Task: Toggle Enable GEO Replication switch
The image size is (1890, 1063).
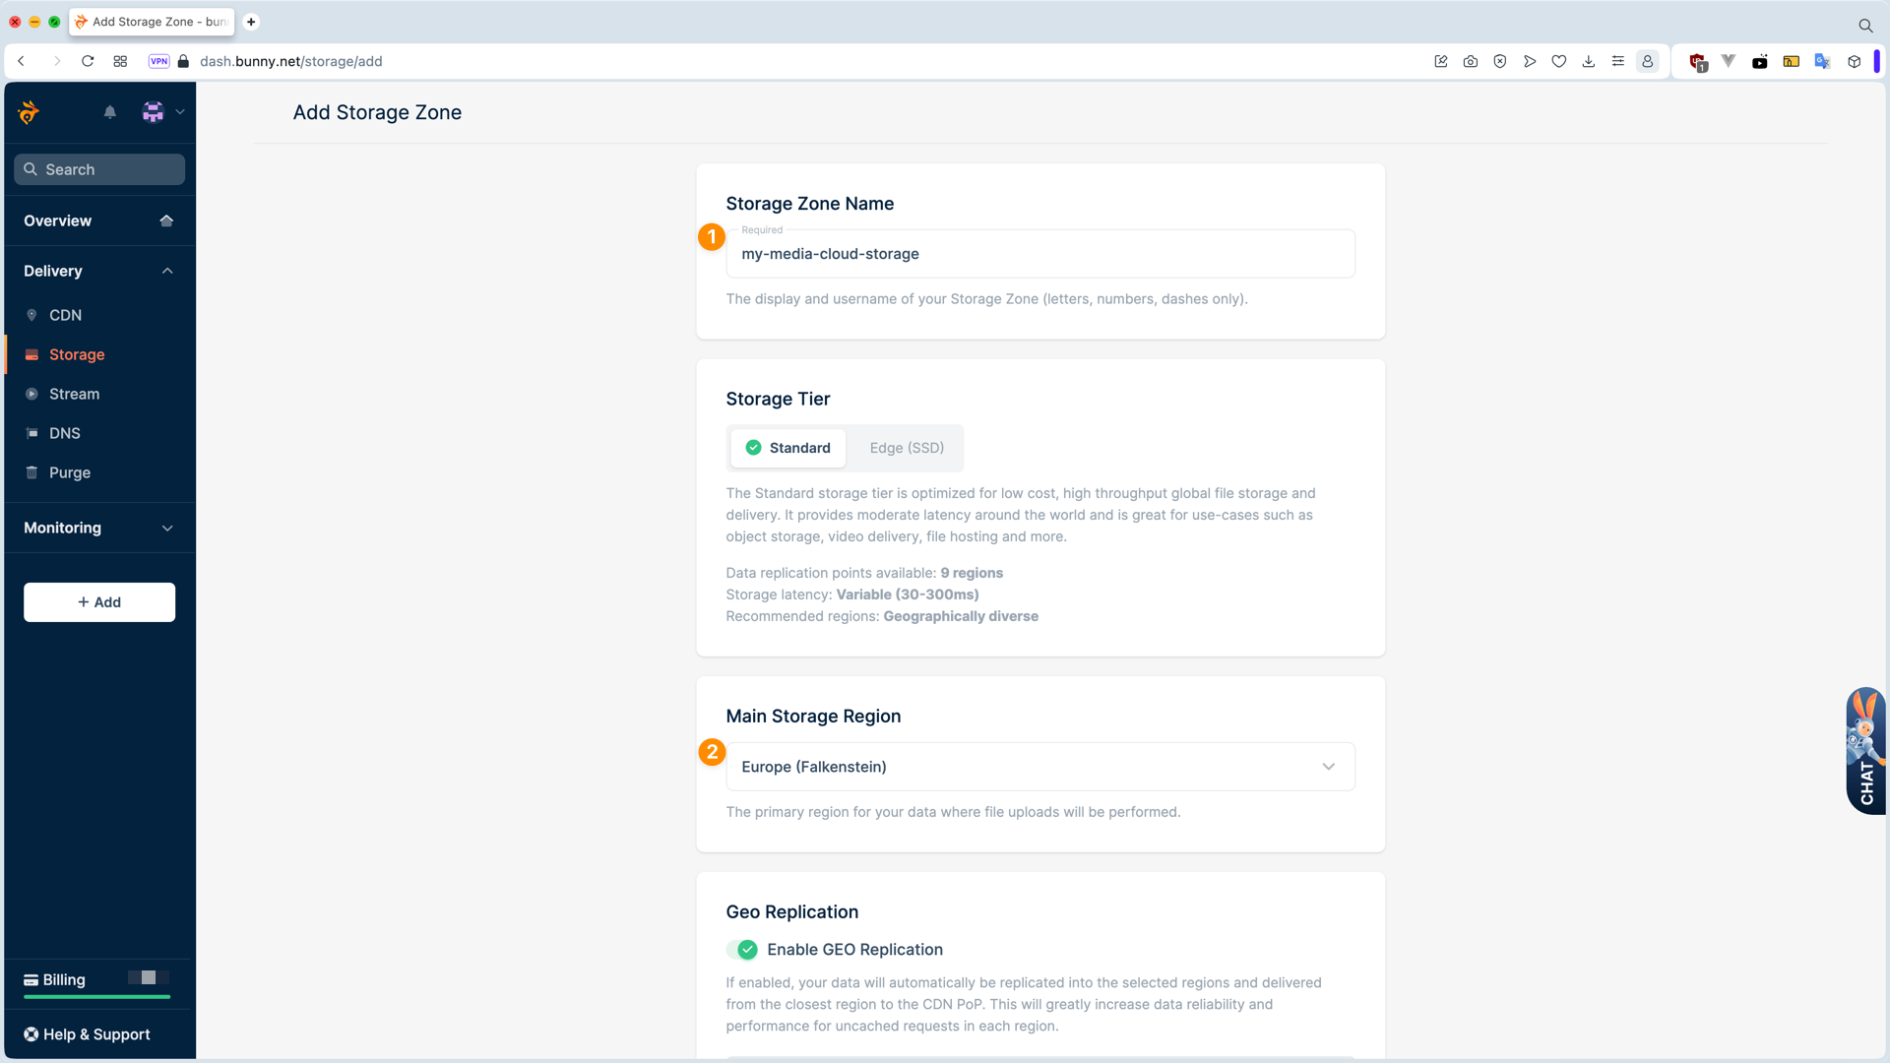Action: coord(742,950)
